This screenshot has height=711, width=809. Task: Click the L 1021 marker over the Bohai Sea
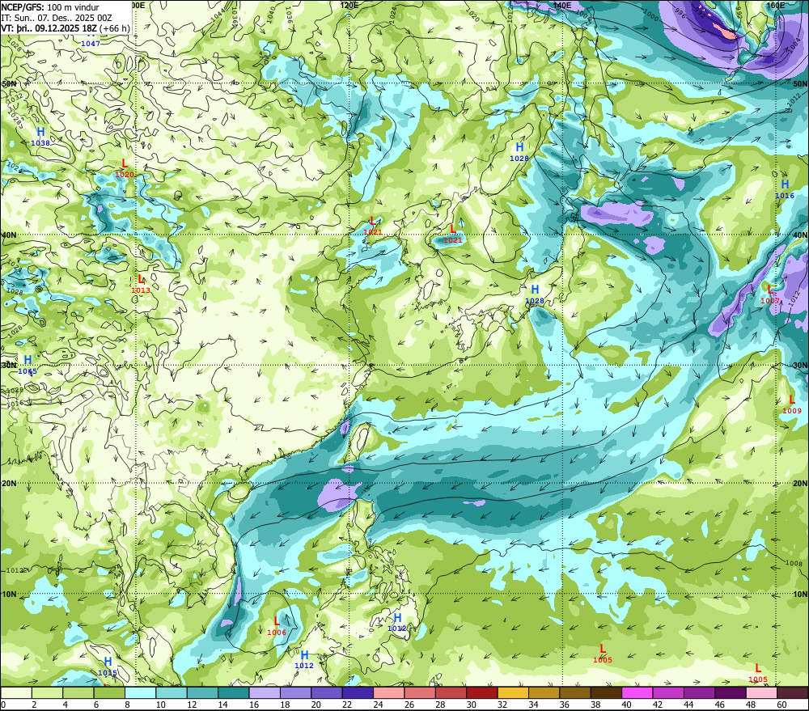point(372,226)
